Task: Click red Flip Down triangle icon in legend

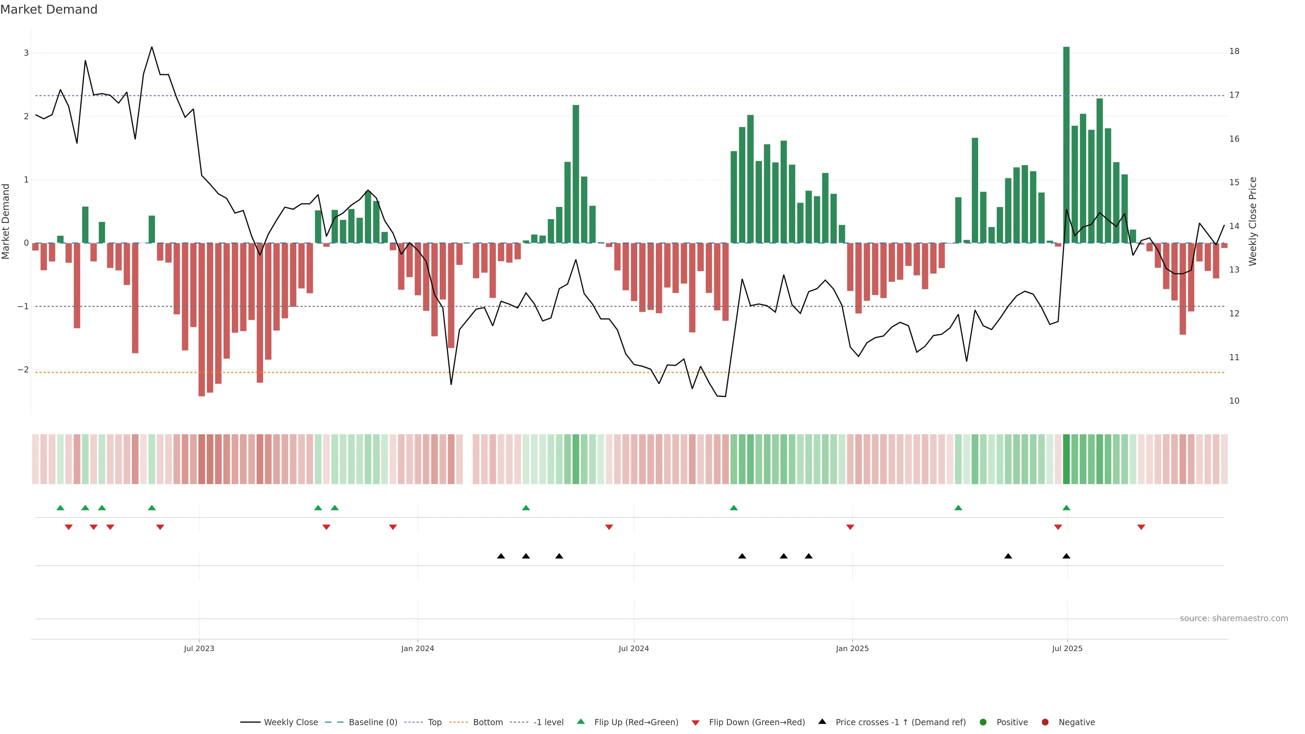Action: coord(696,722)
